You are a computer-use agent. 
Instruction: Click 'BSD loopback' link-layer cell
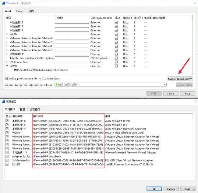(x=99, y=58)
